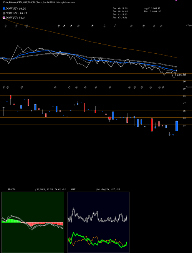Open the green MACD histogram chart panel
192x253 pixels.
click(x=33, y=222)
